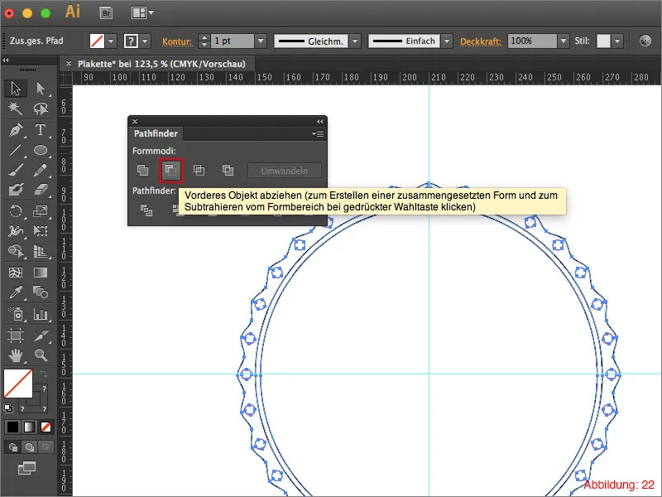
Task: Select the Blob Brush tool
Action: (x=16, y=190)
